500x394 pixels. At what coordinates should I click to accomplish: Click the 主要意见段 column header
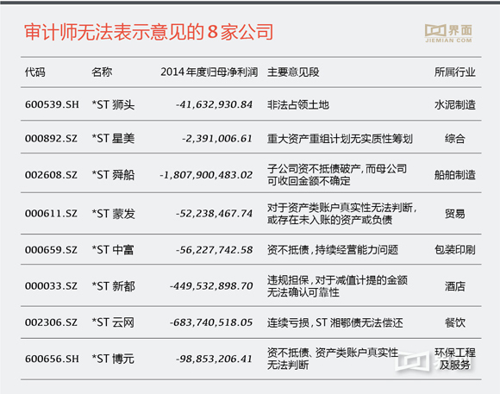(x=293, y=72)
